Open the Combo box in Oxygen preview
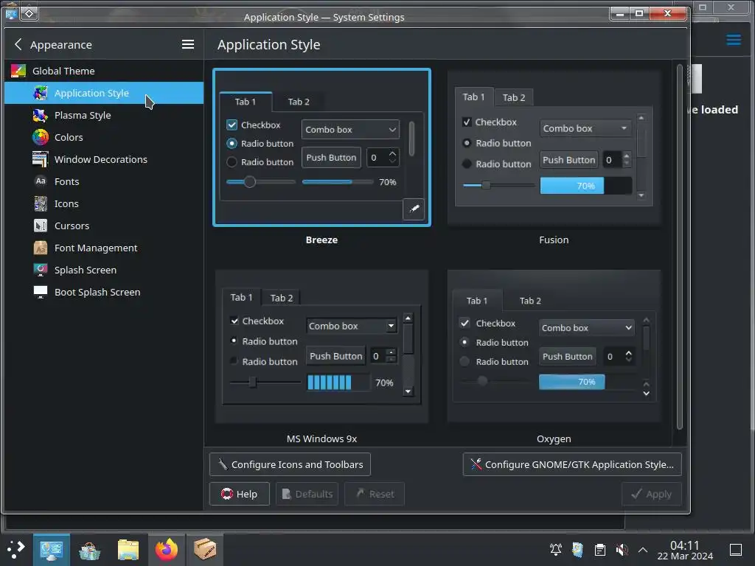Image resolution: width=755 pixels, height=566 pixels. point(586,328)
